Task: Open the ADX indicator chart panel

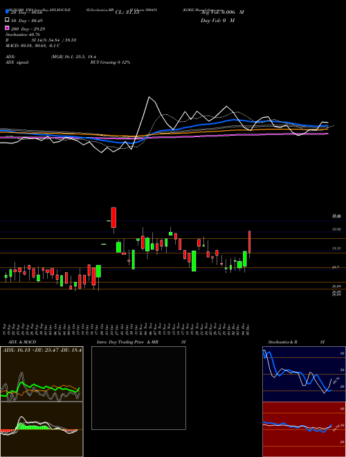Action: pyautogui.click(x=42, y=374)
